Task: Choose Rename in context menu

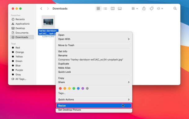Action: tap(94, 55)
